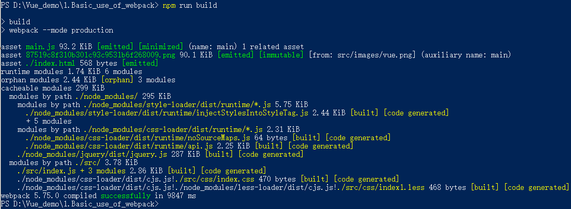Screen dimensions: 571x209
Task: Click the "webpack --mode production" script line
Action: click(x=61, y=30)
